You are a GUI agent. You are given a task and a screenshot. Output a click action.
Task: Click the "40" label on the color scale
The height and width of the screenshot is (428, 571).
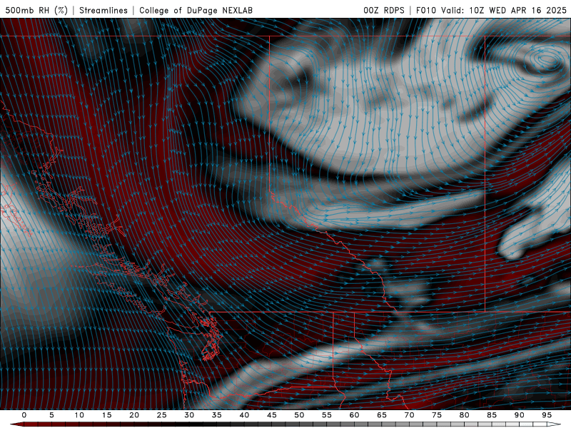pos(244,415)
